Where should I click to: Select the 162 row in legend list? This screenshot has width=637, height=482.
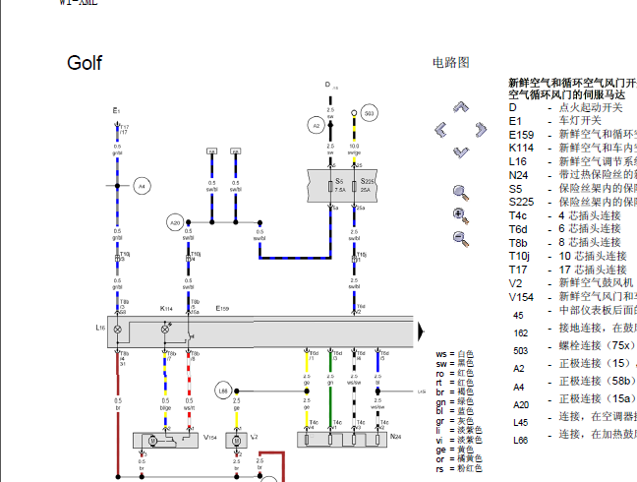[573, 330]
